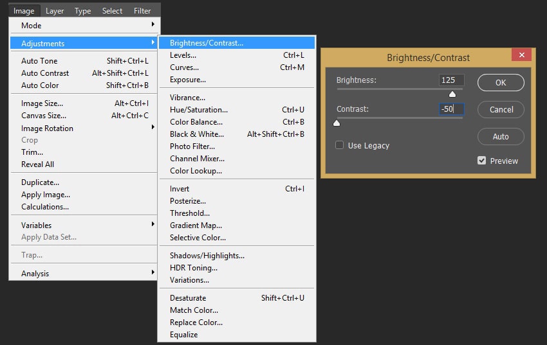This screenshot has width=547, height=345.
Task: Choose Hue/Saturation from Adjustments
Action: coord(198,110)
